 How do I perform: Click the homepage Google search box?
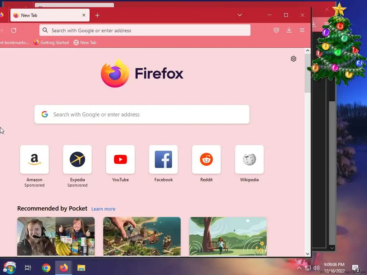click(142, 114)
